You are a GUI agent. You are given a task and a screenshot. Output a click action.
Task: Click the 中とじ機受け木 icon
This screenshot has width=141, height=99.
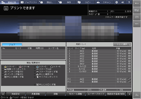(37, 74)
